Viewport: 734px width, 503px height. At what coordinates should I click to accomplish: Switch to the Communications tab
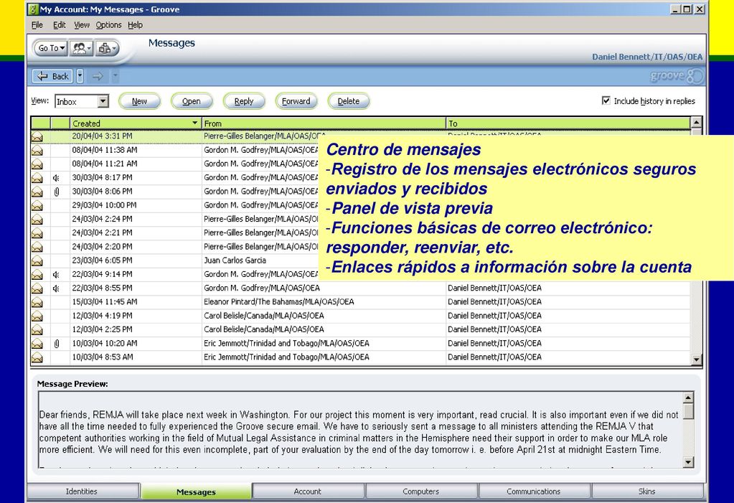tap(534, 492)
